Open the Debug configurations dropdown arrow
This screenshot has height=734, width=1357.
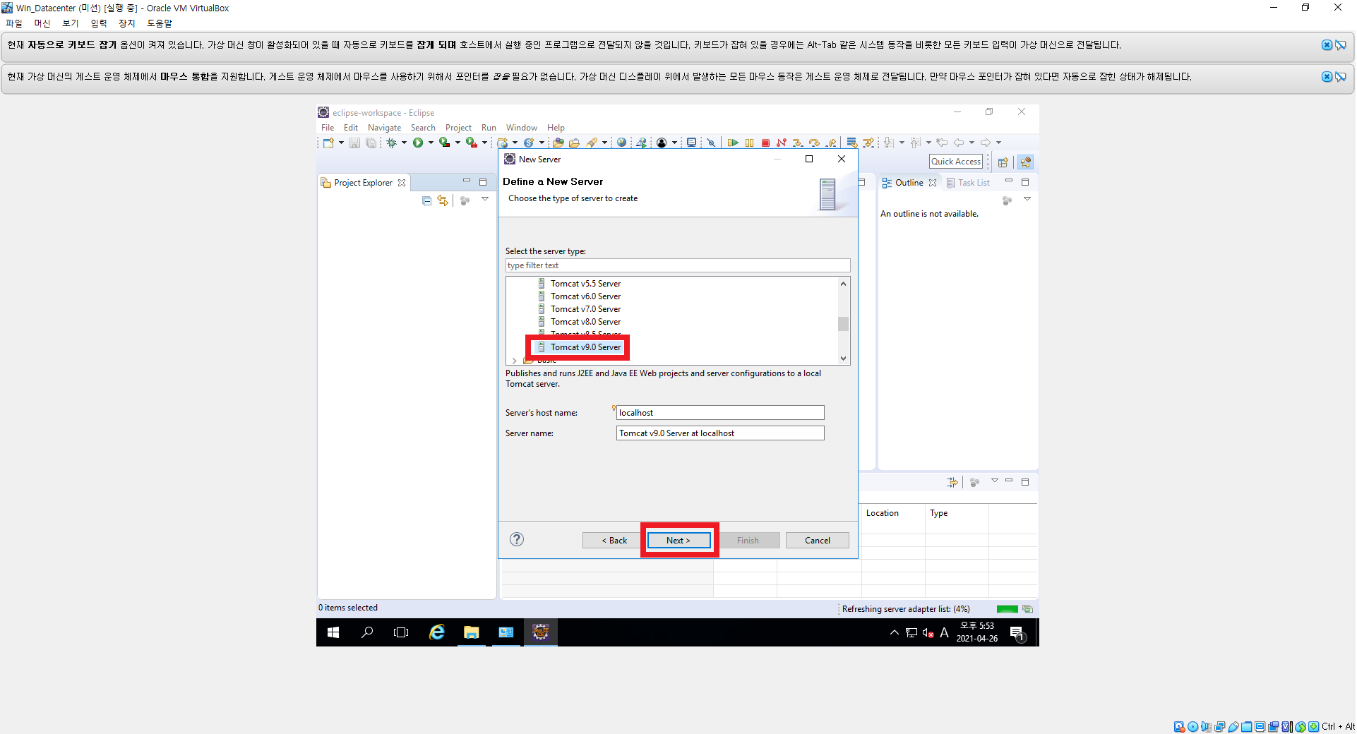pos(404,143)
